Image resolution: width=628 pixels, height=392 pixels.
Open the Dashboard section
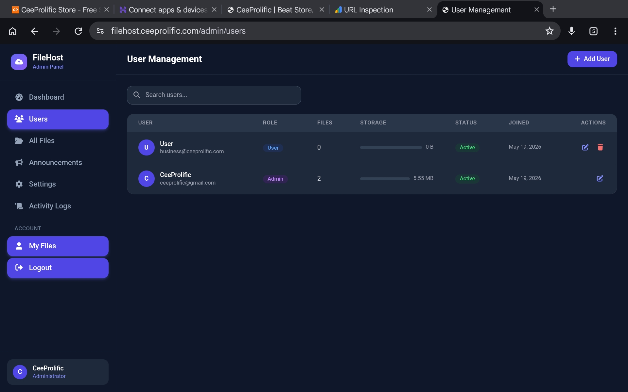58,97
